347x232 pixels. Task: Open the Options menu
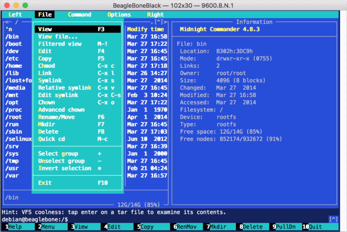tap(119, 15)
